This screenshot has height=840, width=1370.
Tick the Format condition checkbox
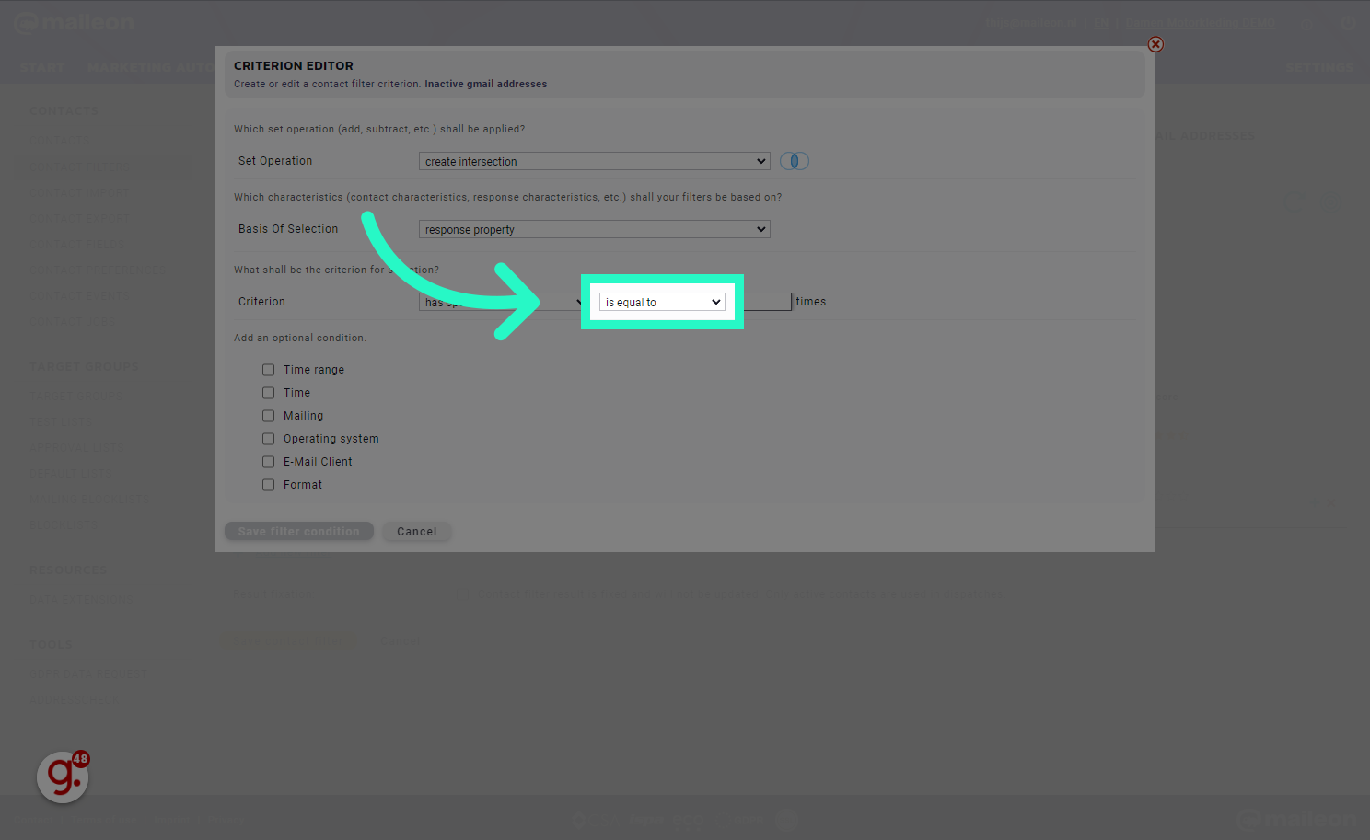point(268,485)
